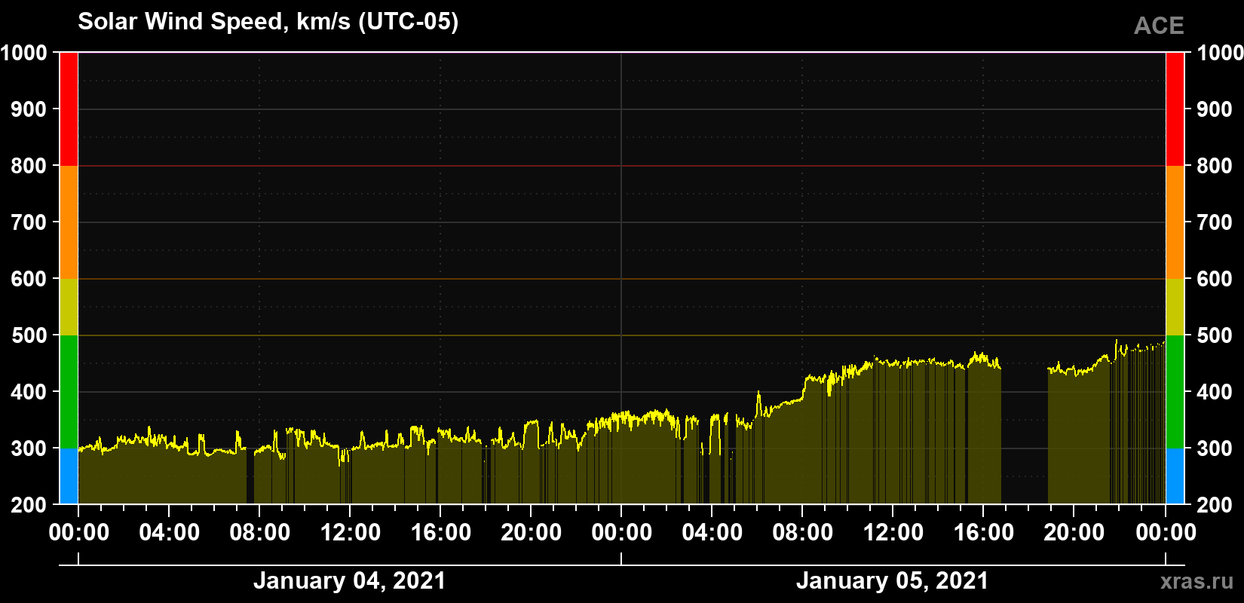Pick the 600 label on the left axis
The height and width of the screenshot is (603, 1244).
tap(29, 279)
